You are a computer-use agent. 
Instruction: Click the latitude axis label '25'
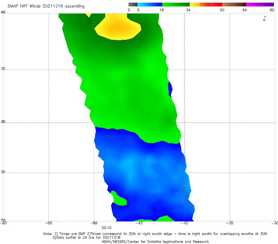click(3, 172)
